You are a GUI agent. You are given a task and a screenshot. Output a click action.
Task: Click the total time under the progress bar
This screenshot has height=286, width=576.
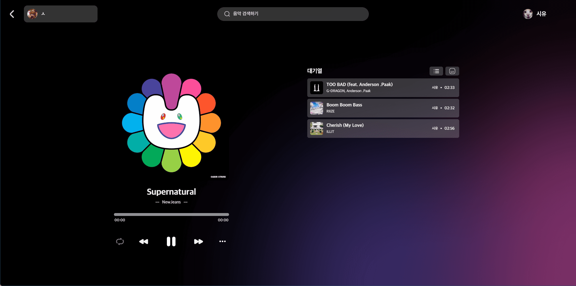tap(223, 220)
